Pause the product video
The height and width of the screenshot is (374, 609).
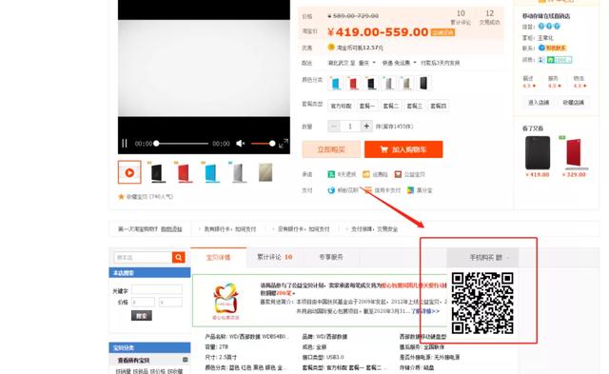pyautogui.click(x=125, y=144)
